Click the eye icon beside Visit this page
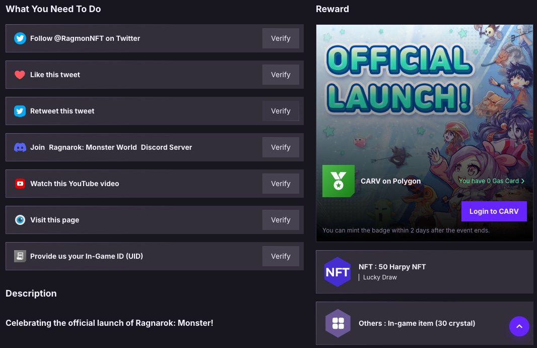Image resolution: width=537 pixels, height=348 pixels. tap(20, 220)
